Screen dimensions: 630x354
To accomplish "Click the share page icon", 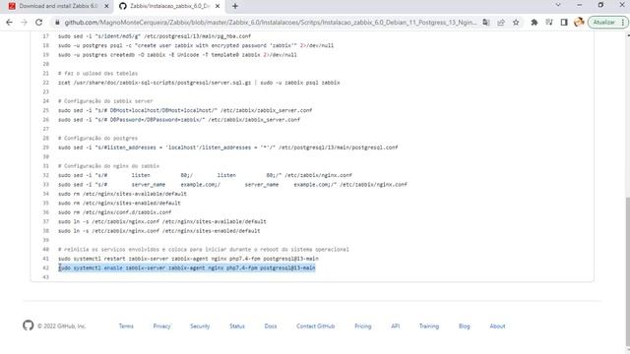I will (x=501, y=23).
